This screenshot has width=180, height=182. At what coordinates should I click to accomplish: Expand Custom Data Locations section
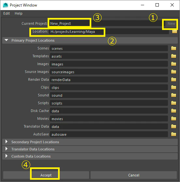(x=7, y=156)
